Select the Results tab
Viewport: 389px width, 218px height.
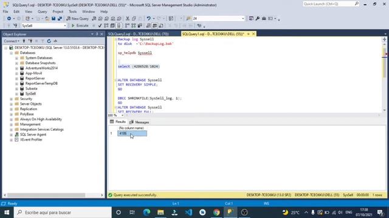(118, 122)
